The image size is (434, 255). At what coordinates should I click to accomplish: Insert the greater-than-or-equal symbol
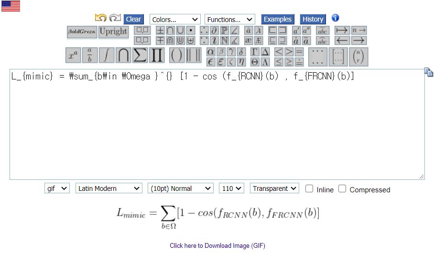pyautogui.click(x=289, y=62)
